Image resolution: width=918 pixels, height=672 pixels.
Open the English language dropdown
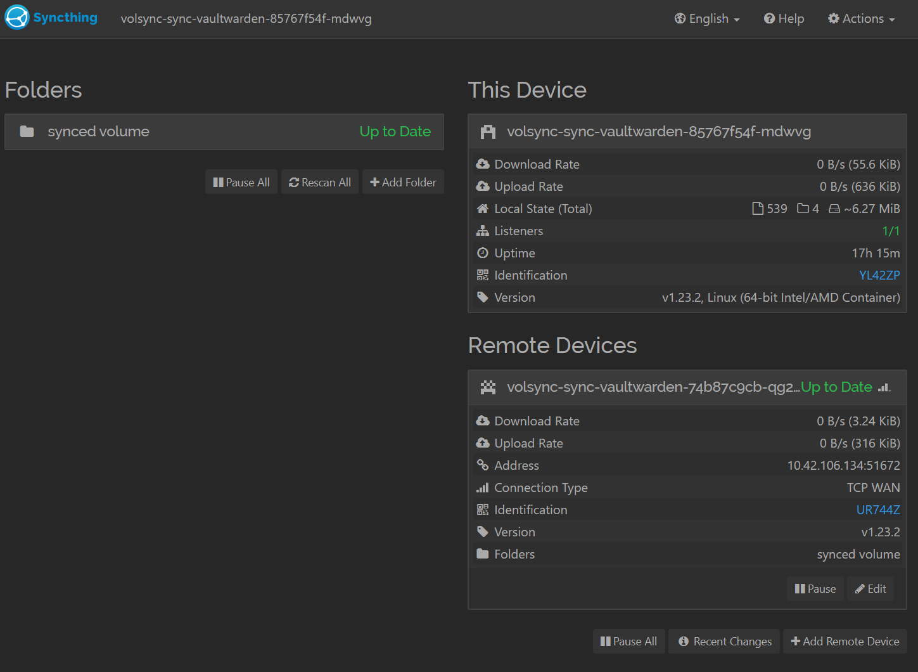[x=707, y=19]
